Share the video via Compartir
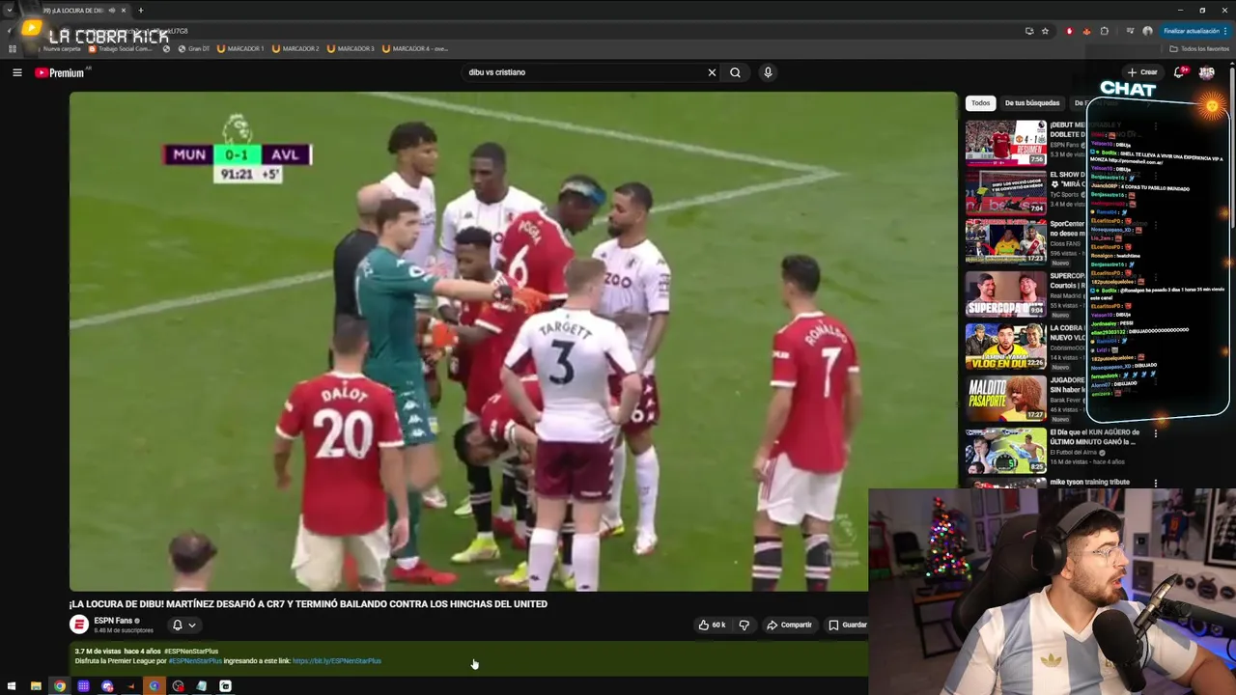The width and height of the screenshot is (1236, 695). [x=789, y=625]
